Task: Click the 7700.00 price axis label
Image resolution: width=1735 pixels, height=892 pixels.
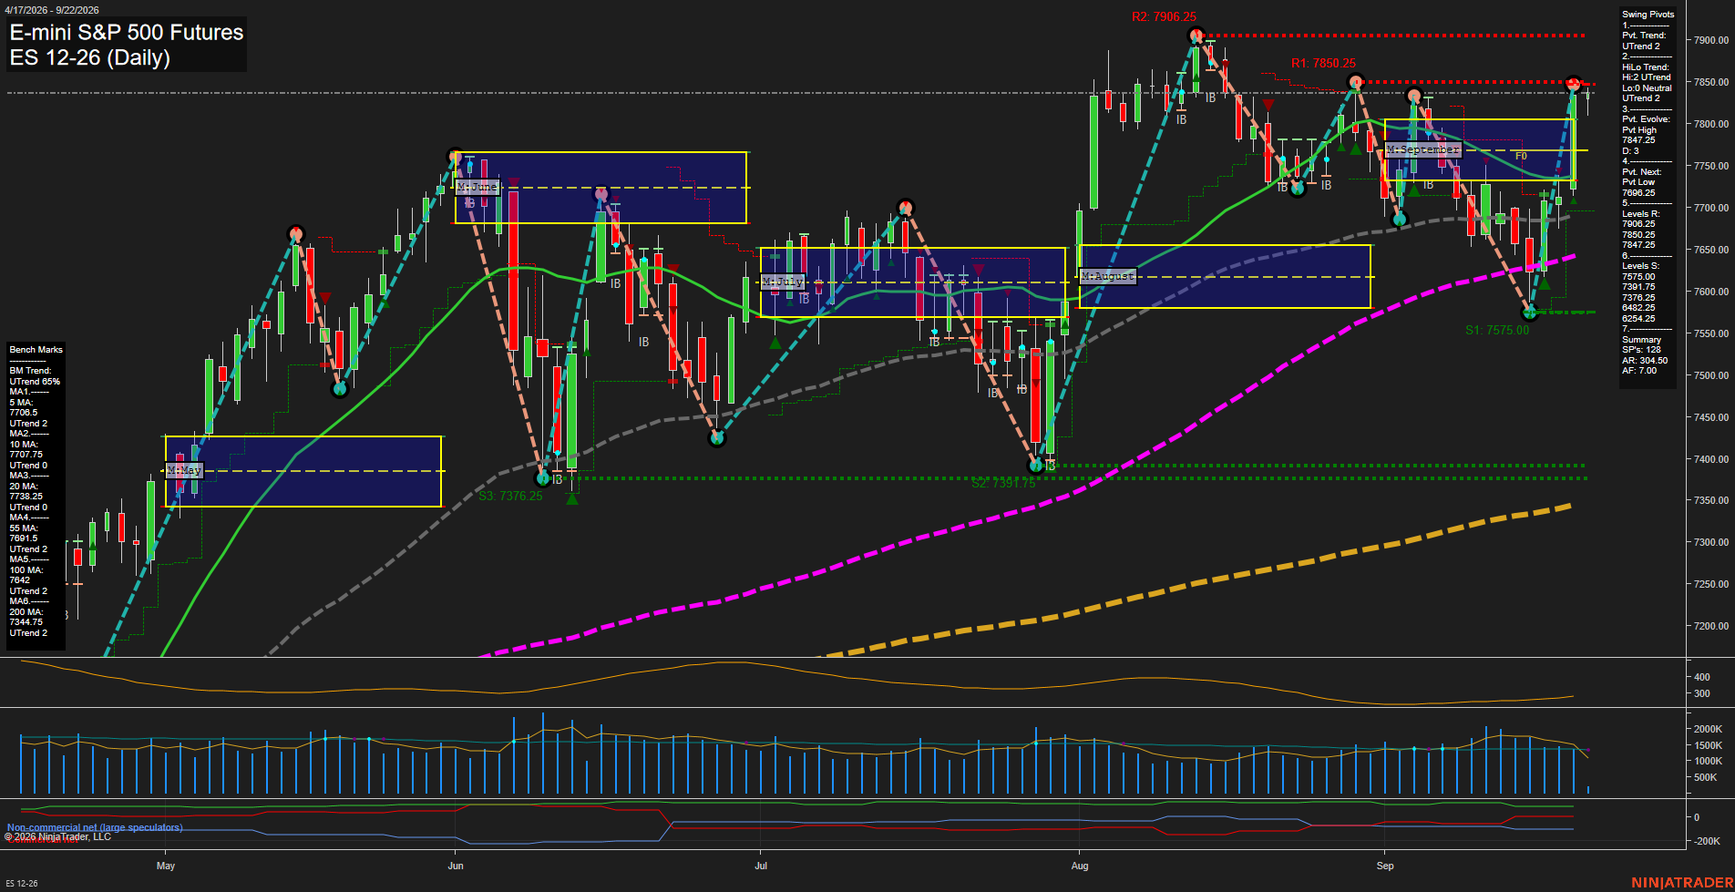Action: point(1711,209)
